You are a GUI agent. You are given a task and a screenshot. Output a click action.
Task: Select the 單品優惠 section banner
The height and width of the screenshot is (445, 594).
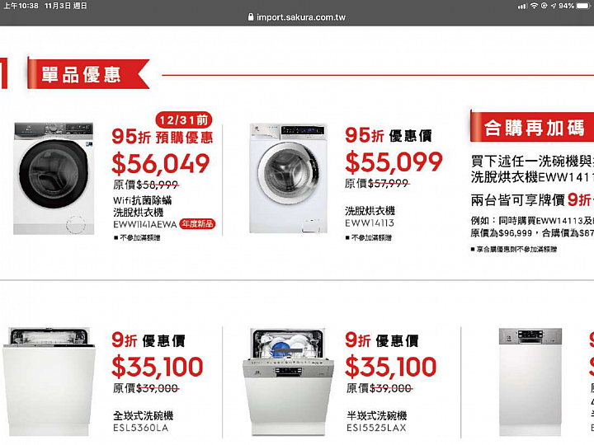pyautogui.click(x=88, y=73)
